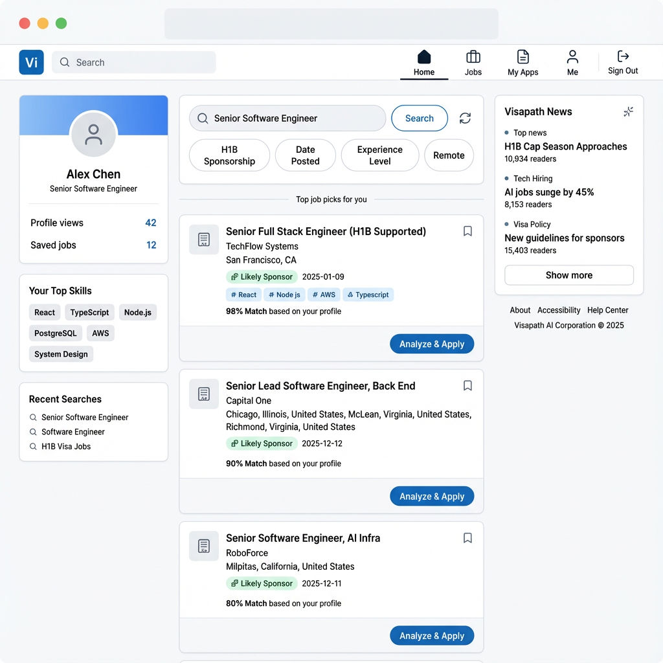The image size is (663, 663).
Task: Select the AWS skill chip in Top Skills
Action: [x=100, y=333]
